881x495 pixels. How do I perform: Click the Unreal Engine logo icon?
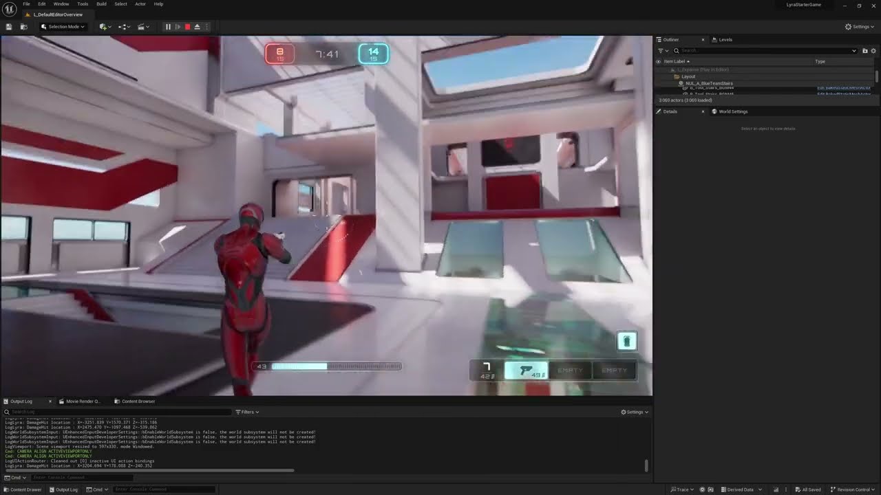pos(10,9)
